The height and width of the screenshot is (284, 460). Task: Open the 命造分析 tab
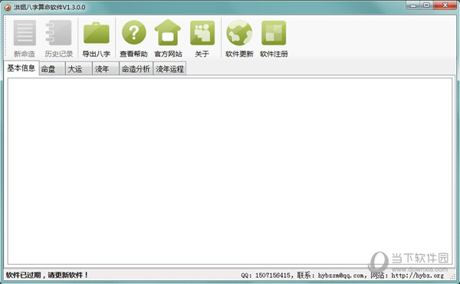click(x=136, y=69)
